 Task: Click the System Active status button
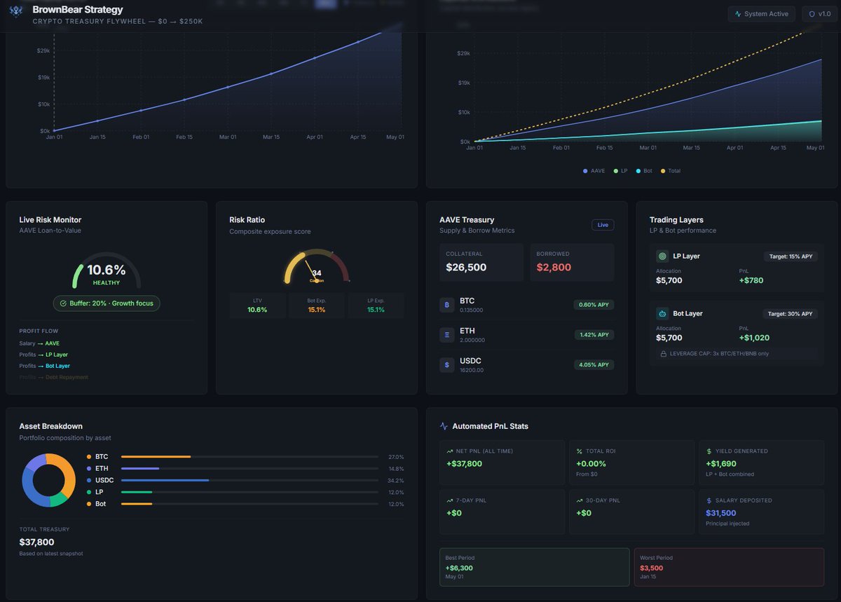pyautogui.click(x=761, y=14)
